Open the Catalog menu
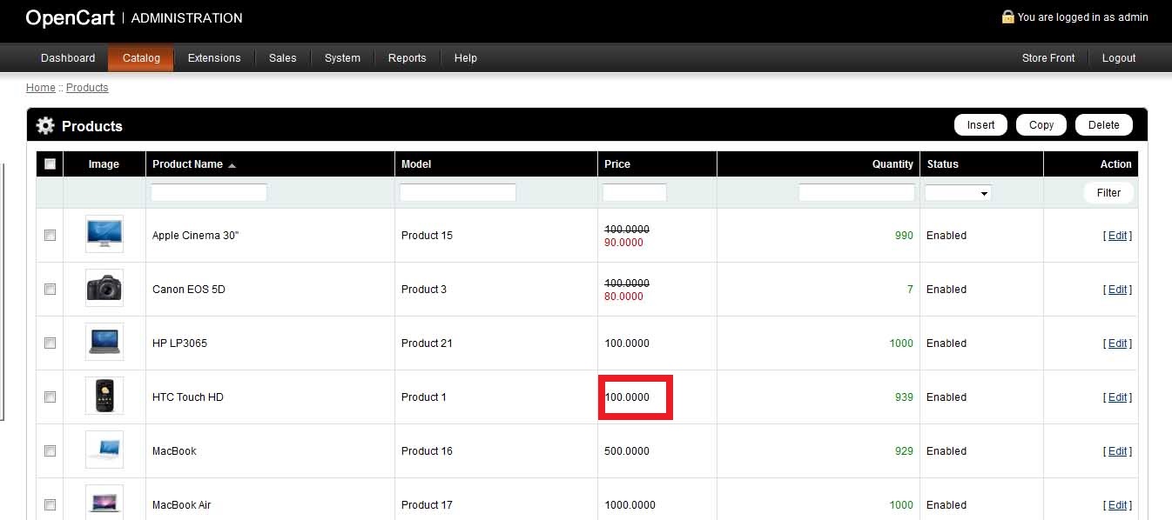This screenshot has height=520, width=1172. point(141,58)
